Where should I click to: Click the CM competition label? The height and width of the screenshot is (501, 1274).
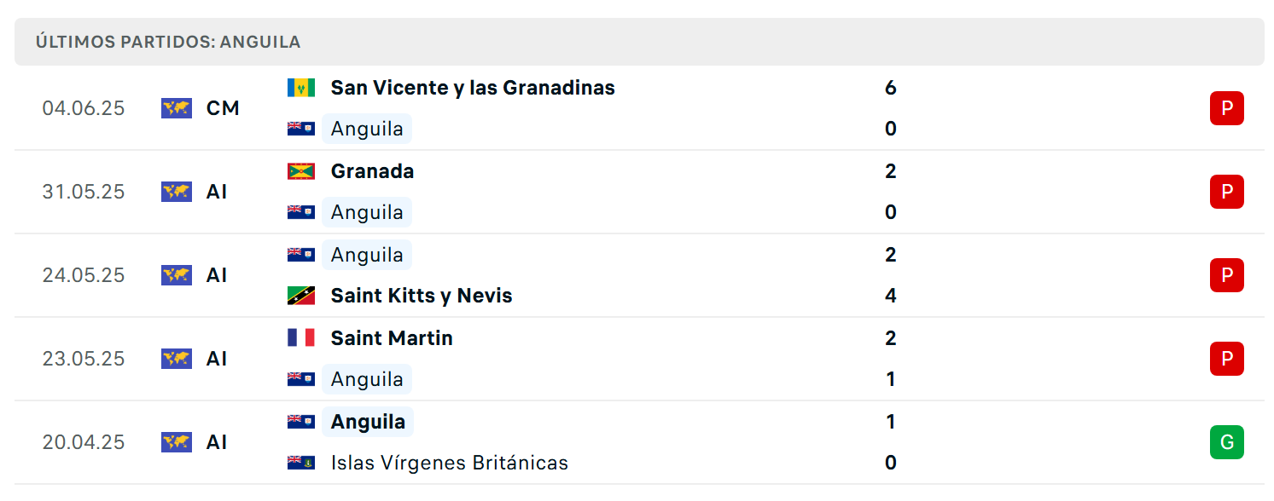point(223,108)
